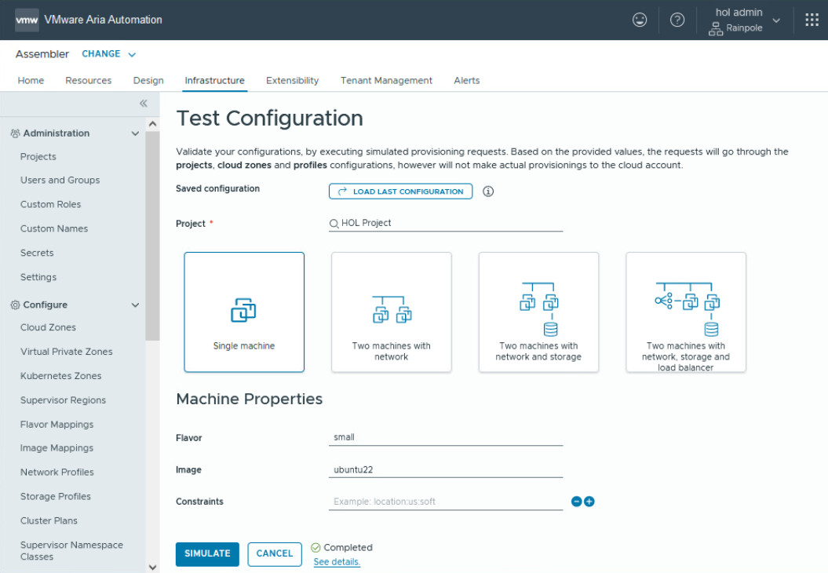Add constraint with plus icon
Screen dimensions: 828x573
[x=589, y=502]
